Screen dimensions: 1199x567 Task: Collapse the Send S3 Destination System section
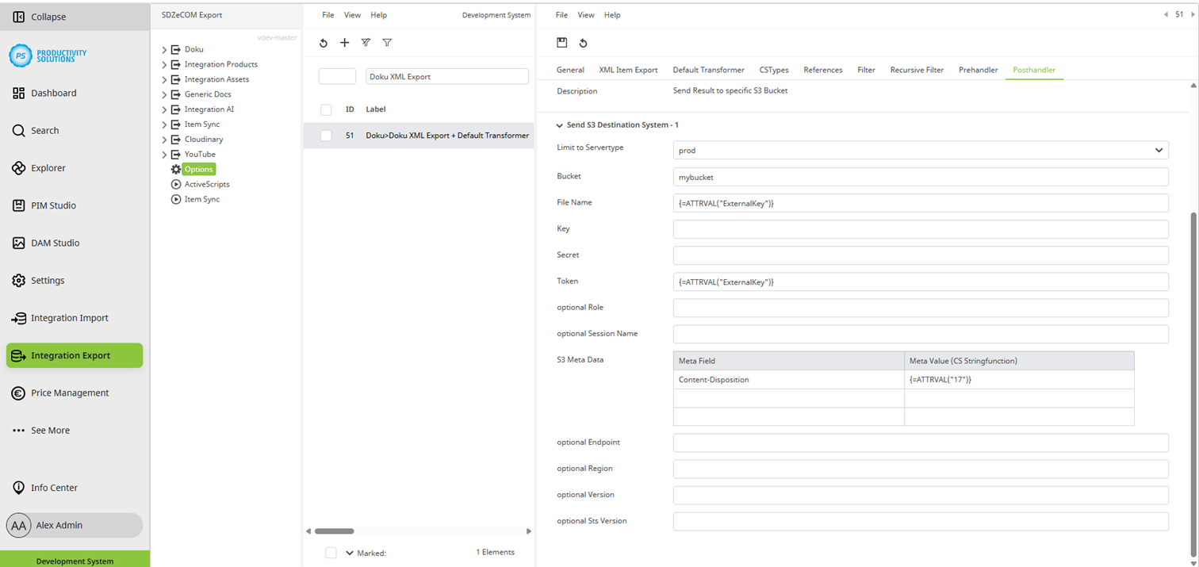click(x=560, y=125)
